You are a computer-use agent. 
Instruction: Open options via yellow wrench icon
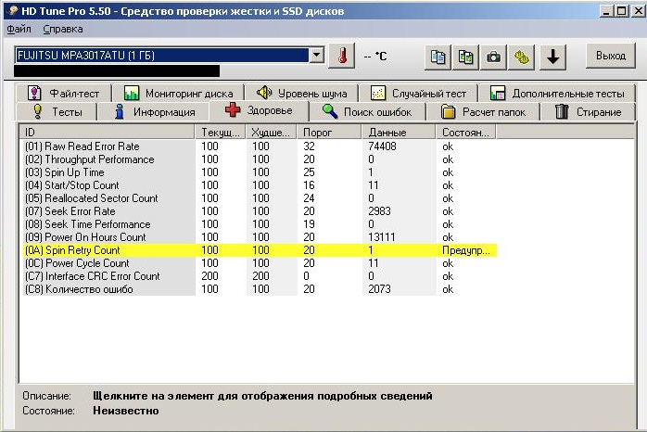(521, 57)
